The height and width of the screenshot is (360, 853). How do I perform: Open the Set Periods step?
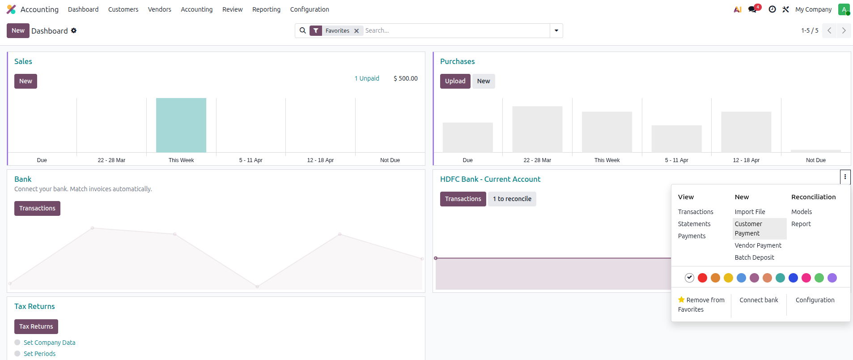point(39,354)
